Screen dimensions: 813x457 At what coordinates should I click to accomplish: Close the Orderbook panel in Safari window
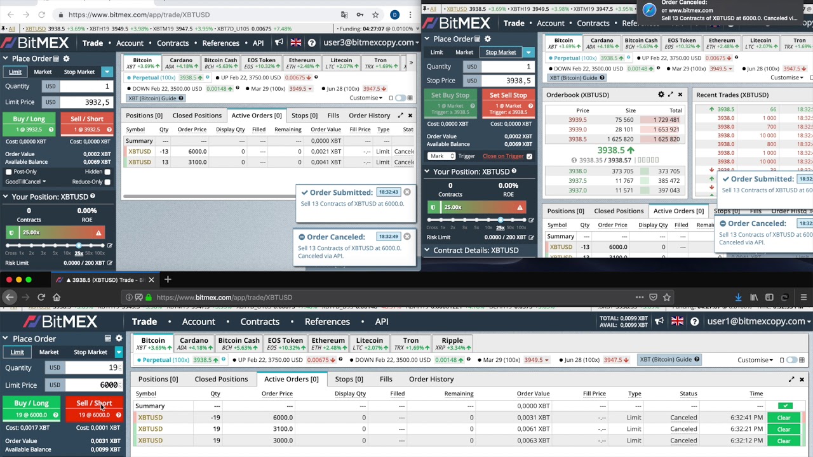tap(680, 95)
